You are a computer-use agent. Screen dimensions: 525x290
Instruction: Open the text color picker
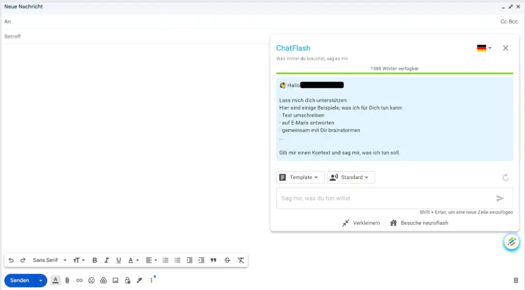tap(133, 260)
